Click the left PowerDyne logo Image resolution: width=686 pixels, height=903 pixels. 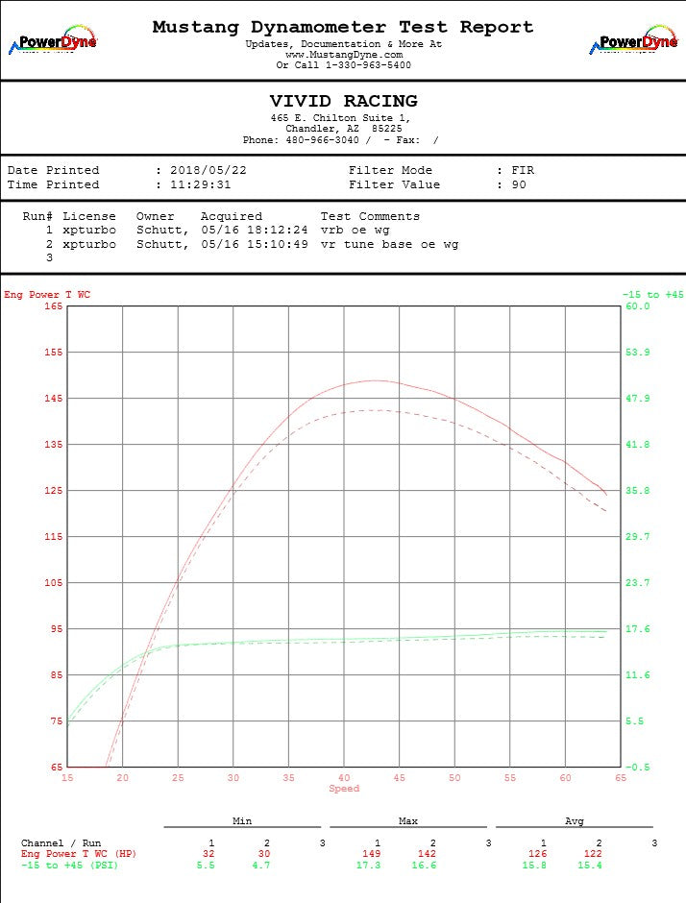[x=53, y=39]
